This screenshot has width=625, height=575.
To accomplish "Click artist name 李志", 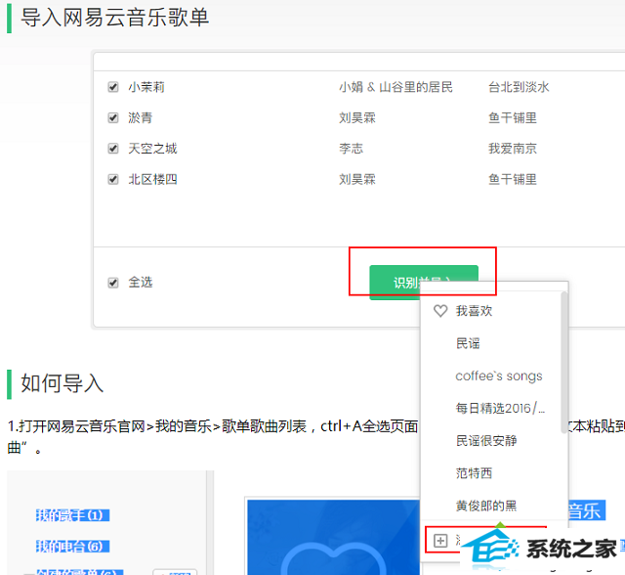I will 352,149.
